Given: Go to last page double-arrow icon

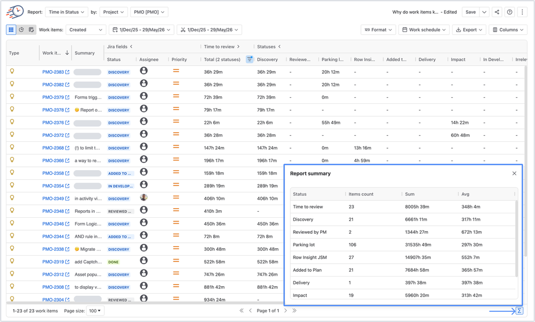Looking at the screenshot, I should 295,310.
